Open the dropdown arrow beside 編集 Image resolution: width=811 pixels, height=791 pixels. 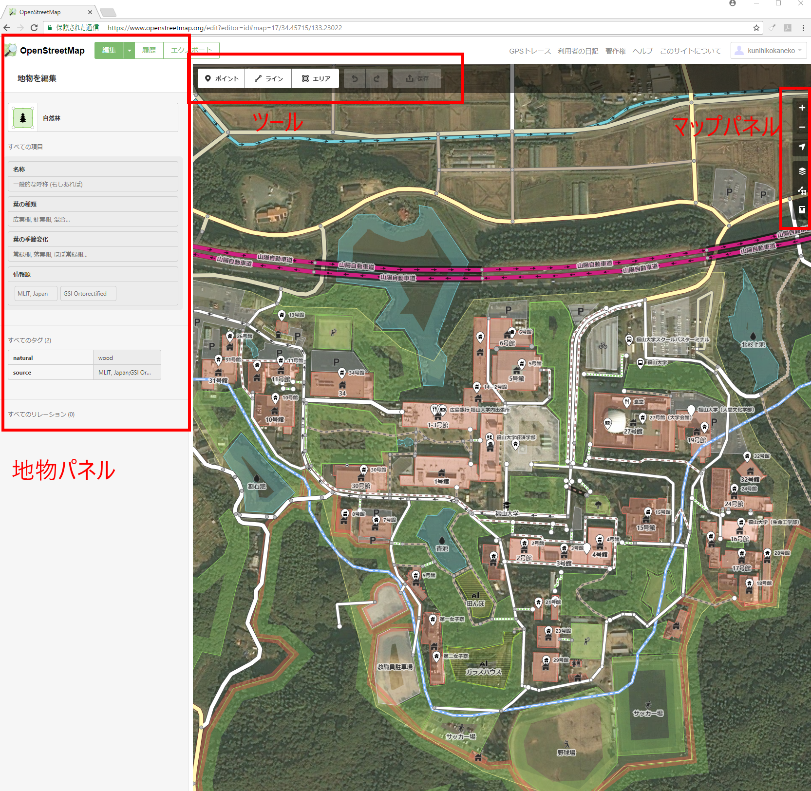pos(130,51)
